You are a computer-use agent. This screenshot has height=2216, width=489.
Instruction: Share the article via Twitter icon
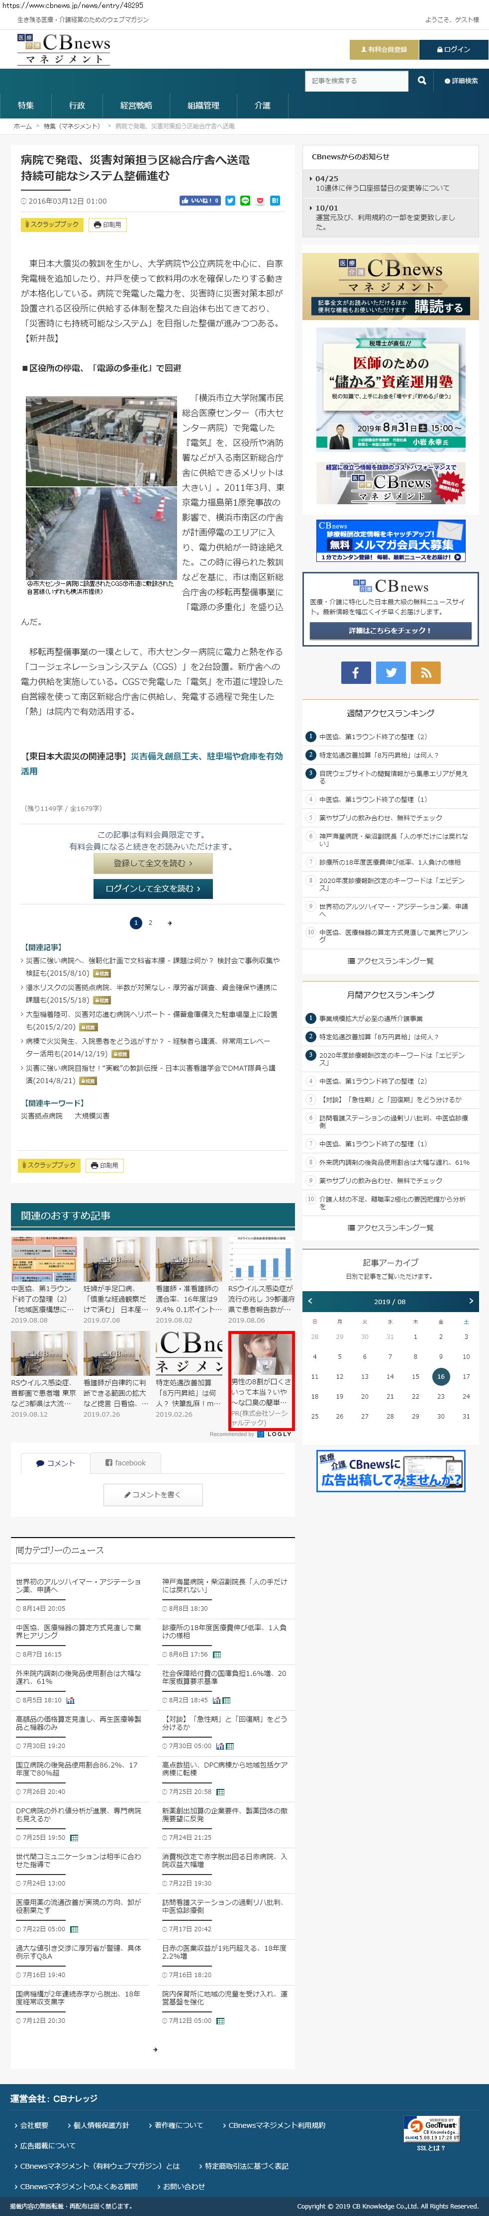click(x=230, y=201)
